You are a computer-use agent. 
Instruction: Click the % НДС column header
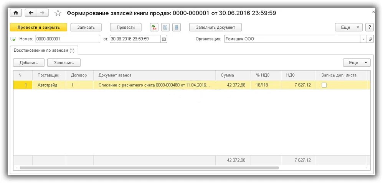point(266,75)
